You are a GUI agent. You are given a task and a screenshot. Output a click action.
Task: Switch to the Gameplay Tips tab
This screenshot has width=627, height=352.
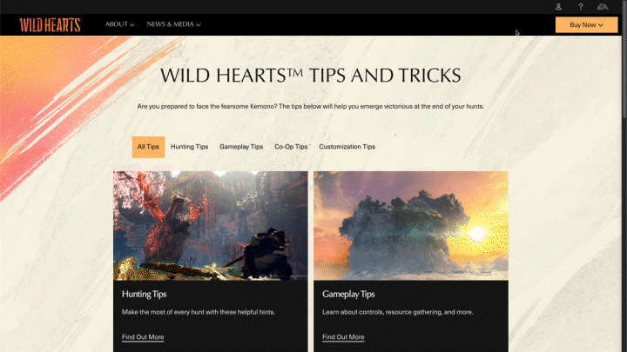pyautogui.click(x=241, y=147)
